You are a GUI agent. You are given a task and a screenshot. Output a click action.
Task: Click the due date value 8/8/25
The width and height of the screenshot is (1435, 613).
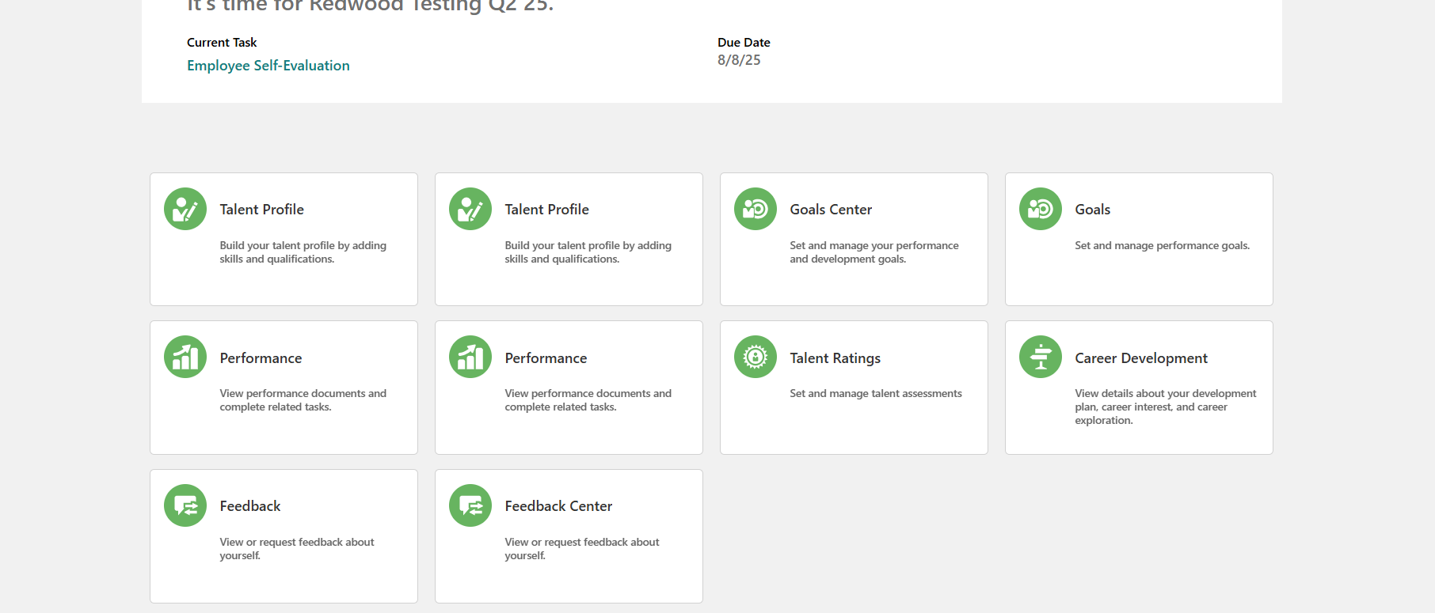pos(739,60)
